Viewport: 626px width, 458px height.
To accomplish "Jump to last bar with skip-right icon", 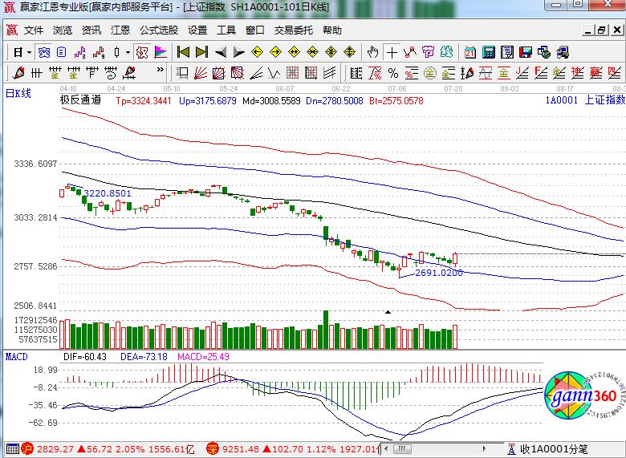I will click(201, 52).
